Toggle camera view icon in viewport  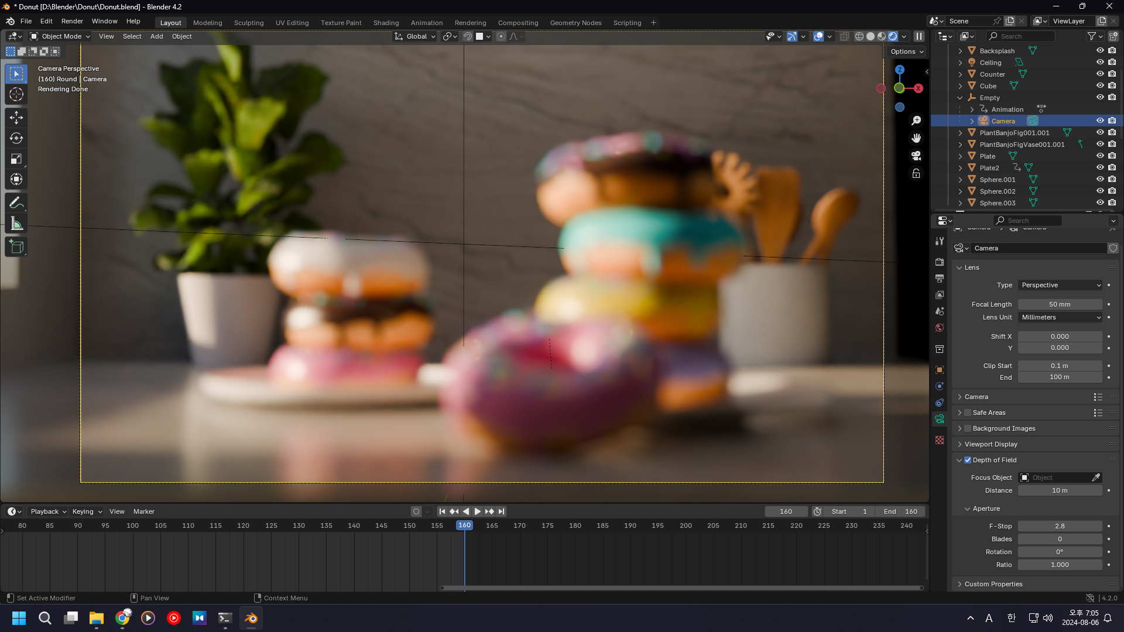[x=916, y=156]
